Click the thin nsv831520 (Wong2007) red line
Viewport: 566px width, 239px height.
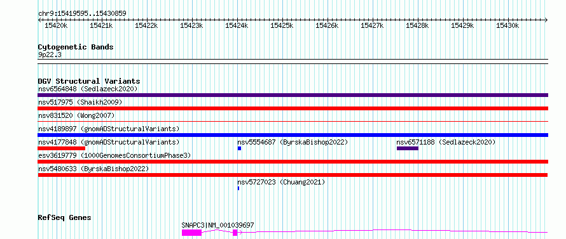[293, 122]
